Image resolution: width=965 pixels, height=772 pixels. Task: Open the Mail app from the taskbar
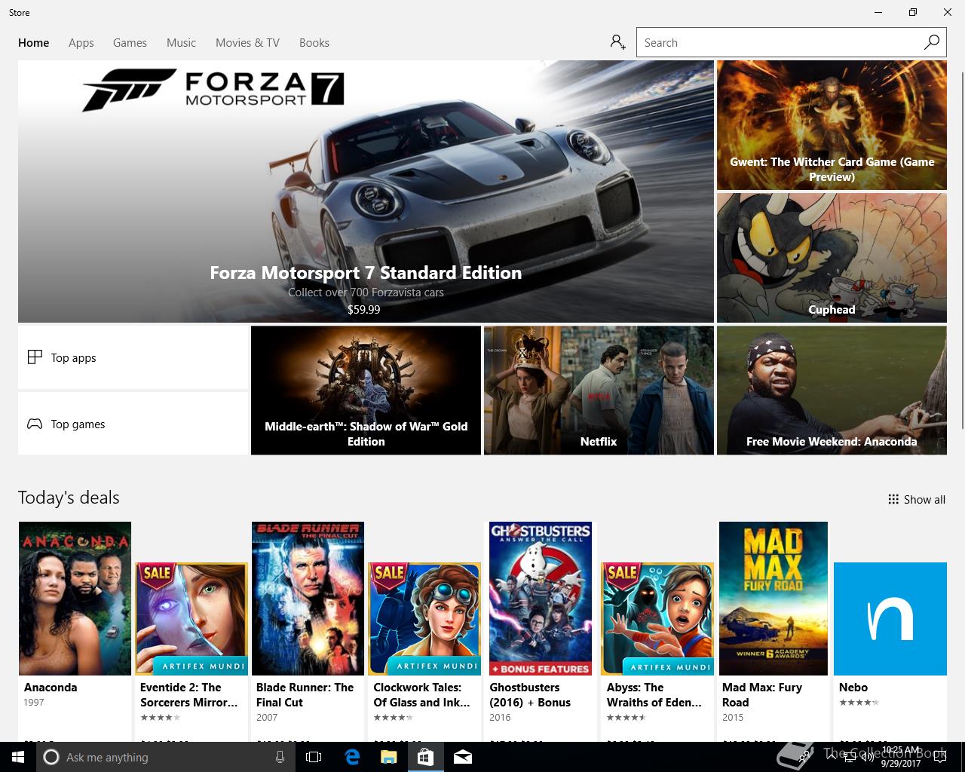tap(463, 757)
